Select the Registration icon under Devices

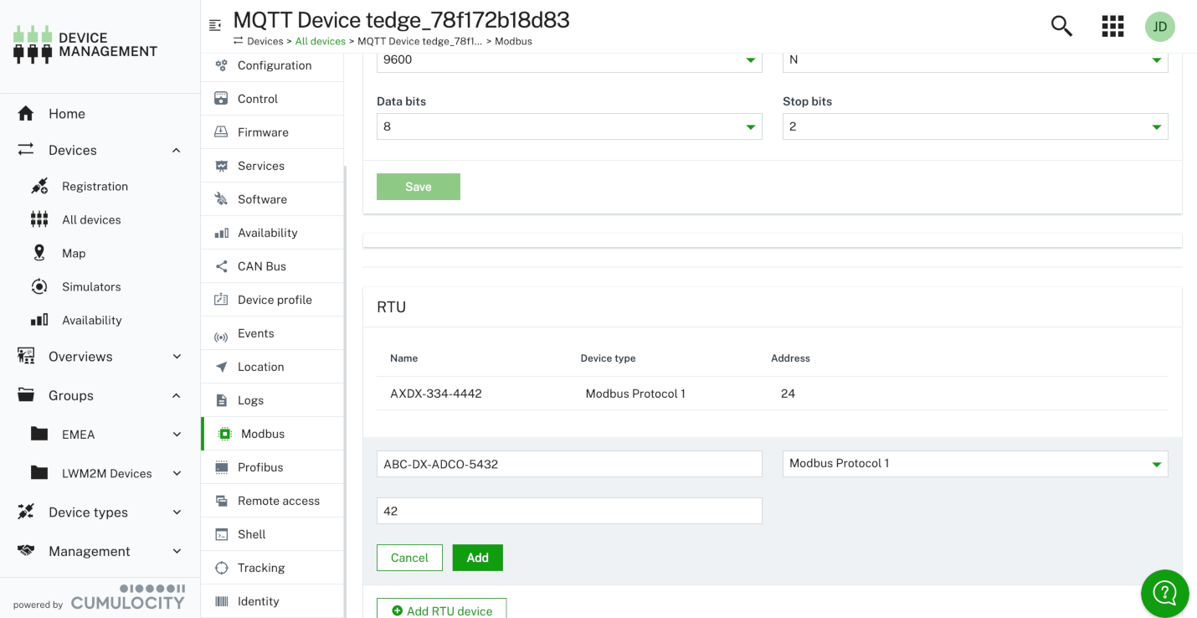(39, 185)
